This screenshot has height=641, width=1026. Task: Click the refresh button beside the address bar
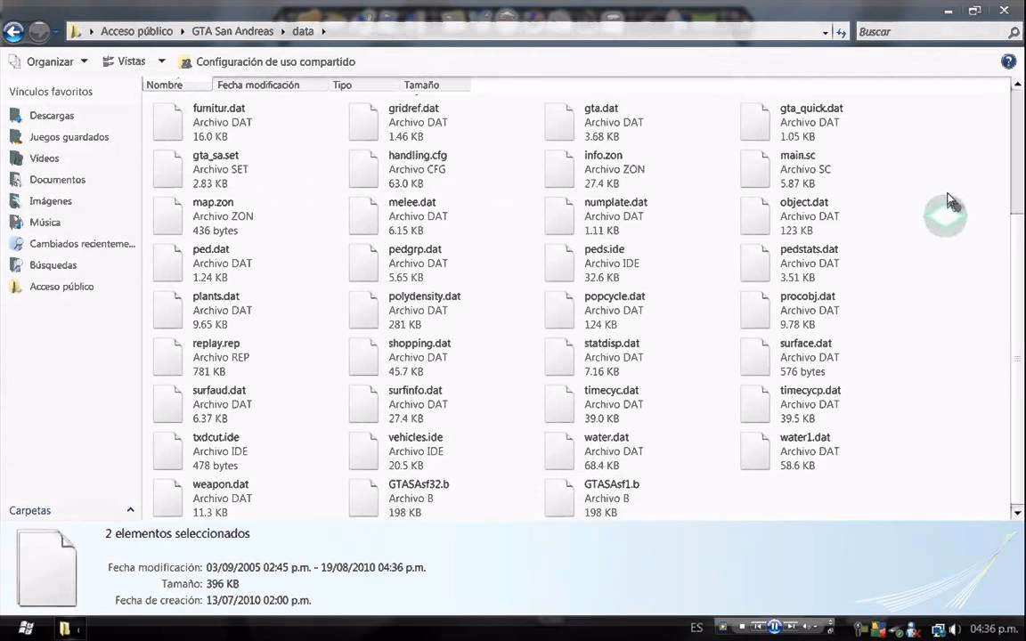click(x=842, y=31)
